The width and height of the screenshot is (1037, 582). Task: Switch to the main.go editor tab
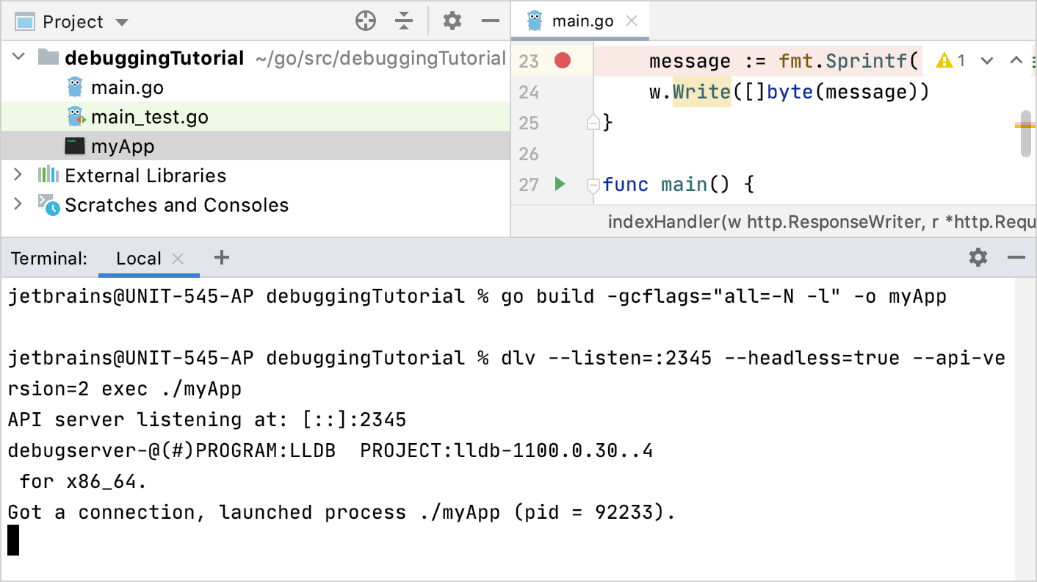tap(581, 21)
